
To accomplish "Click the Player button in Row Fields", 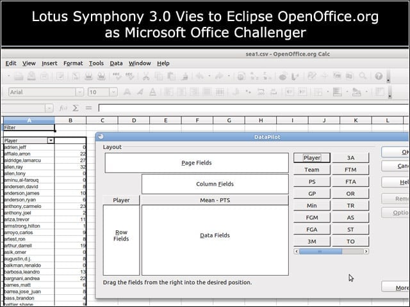I will coord(121,200).
